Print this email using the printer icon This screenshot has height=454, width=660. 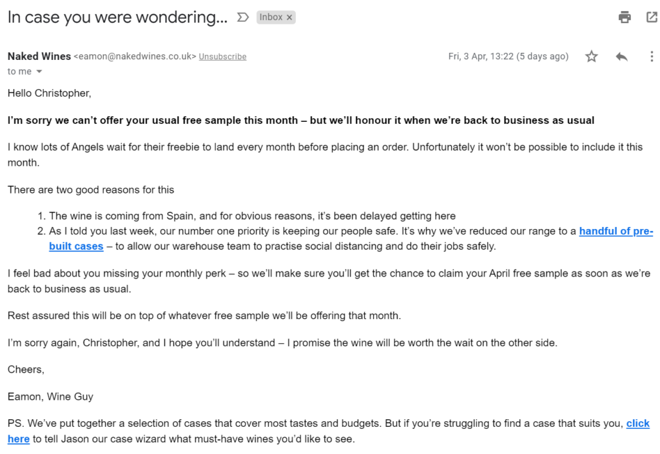625,17
